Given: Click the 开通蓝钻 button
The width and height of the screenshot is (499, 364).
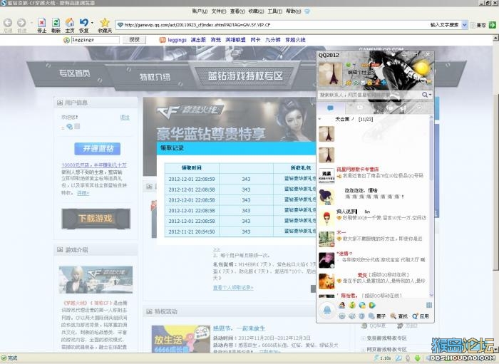Looking at the screenshot, I should click(x=98, y=149).
